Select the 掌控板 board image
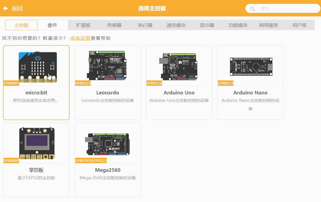 pyautogui.click(x=37, y=143)
